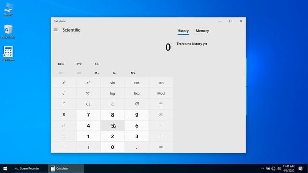This screenshot has height=173, width=308.
Task: Select Calculator desktop shortcut icon
Action: [x=8, y=53]
